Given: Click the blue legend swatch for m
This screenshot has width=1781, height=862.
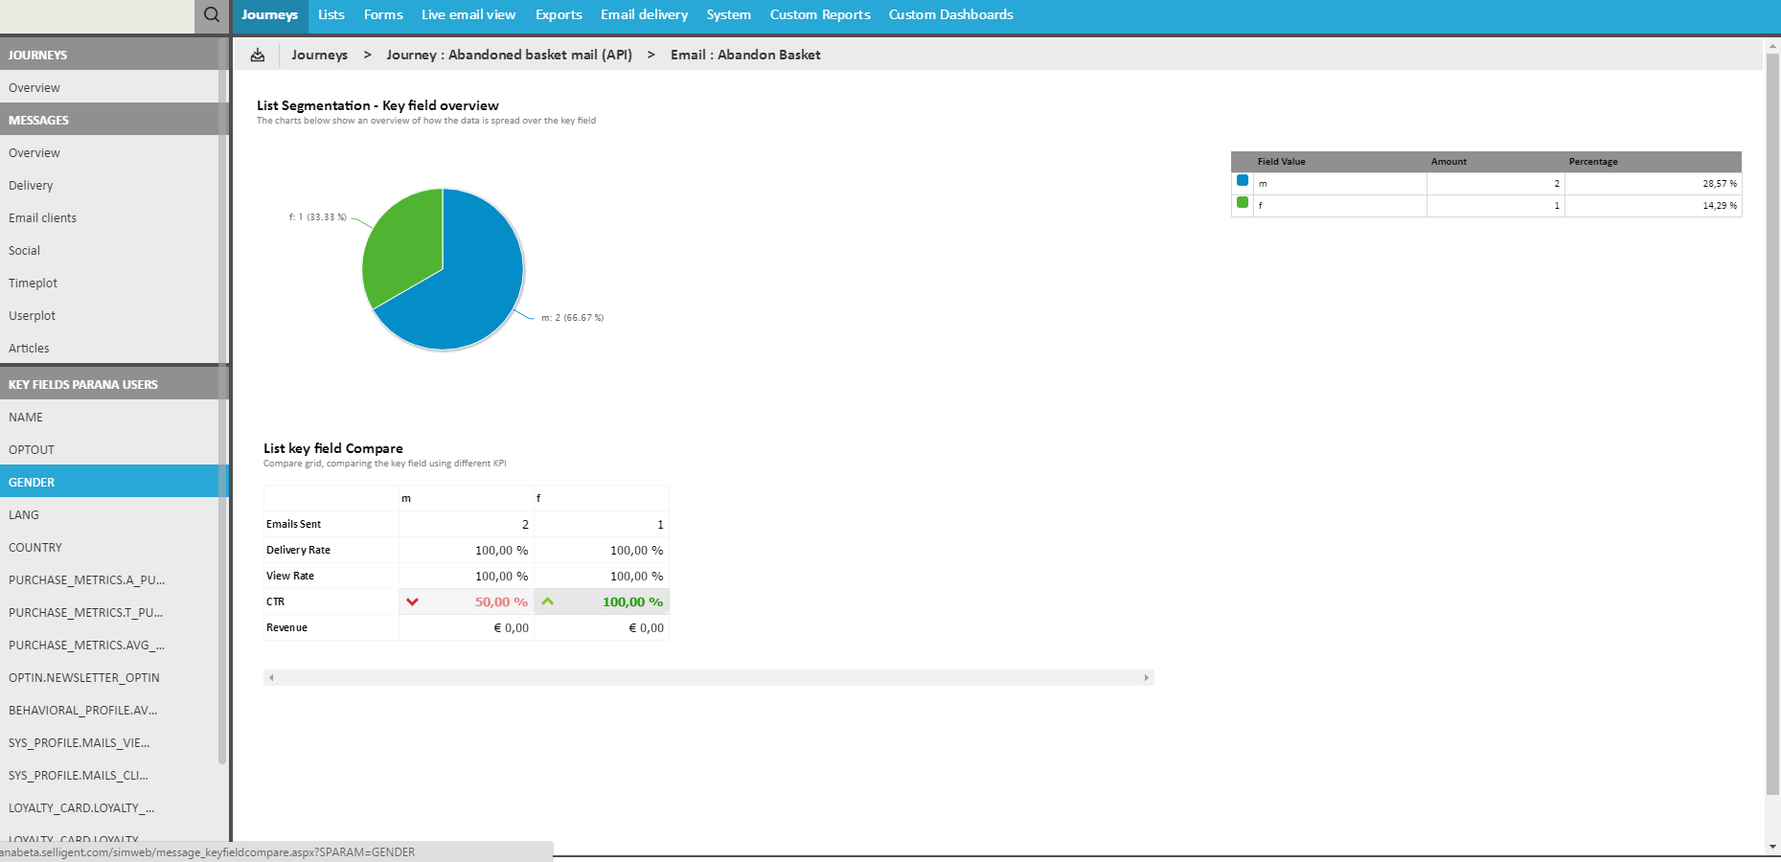Looking at the screenshot, I should click(x=1243, y=181).
